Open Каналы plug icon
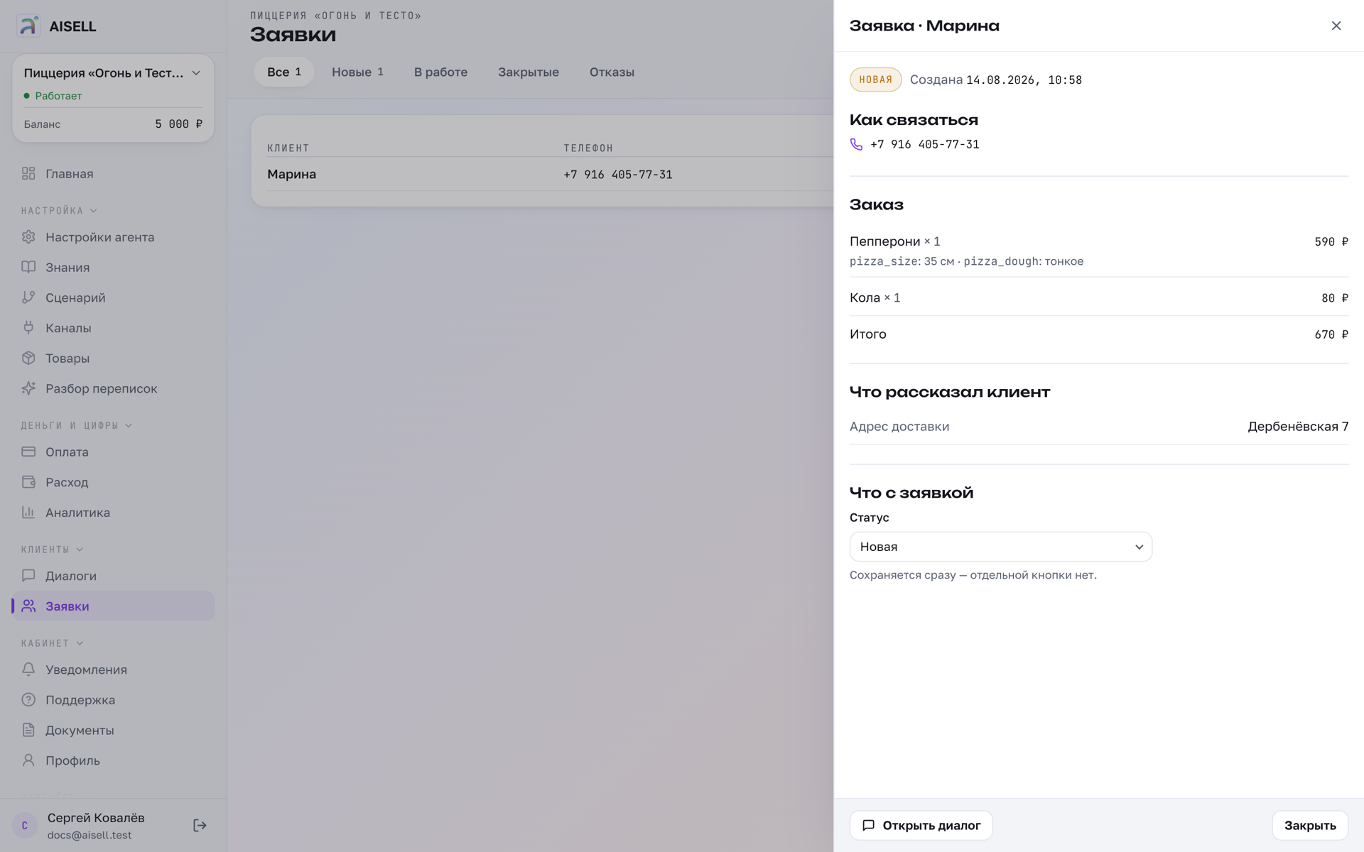Viewport: 1364px width, 852px height. point(28,328)
